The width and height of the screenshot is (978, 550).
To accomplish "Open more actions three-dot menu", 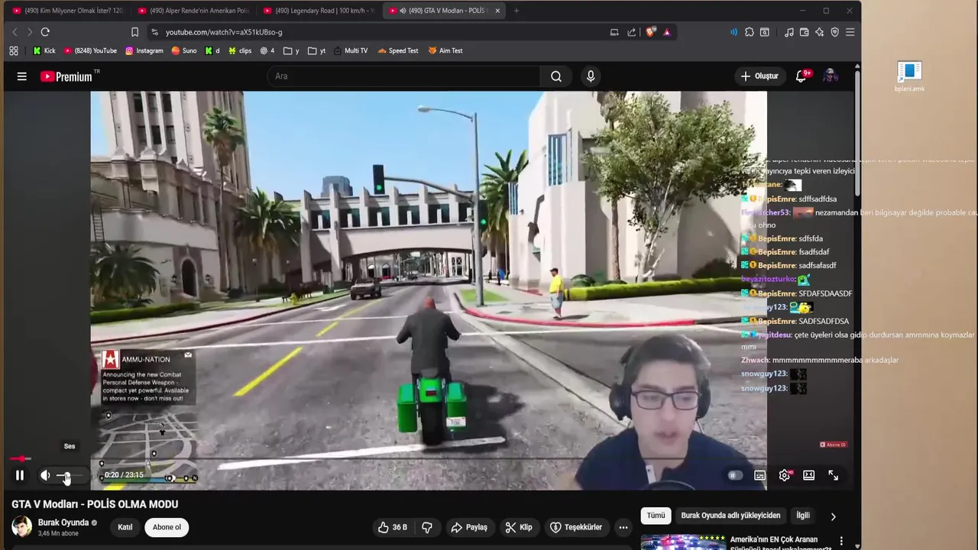I will (623, 527).
